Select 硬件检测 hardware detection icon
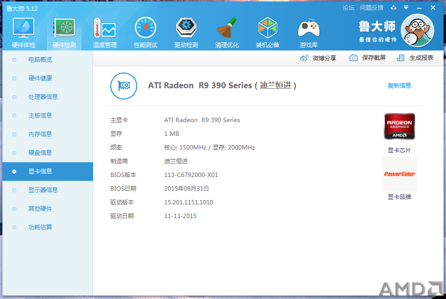446x299 pixels. coord(64,28)
